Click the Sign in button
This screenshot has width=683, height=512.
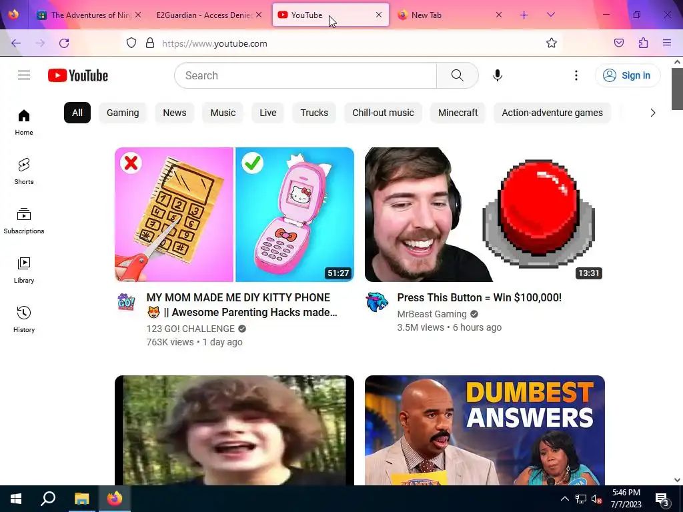click(628, 75)
